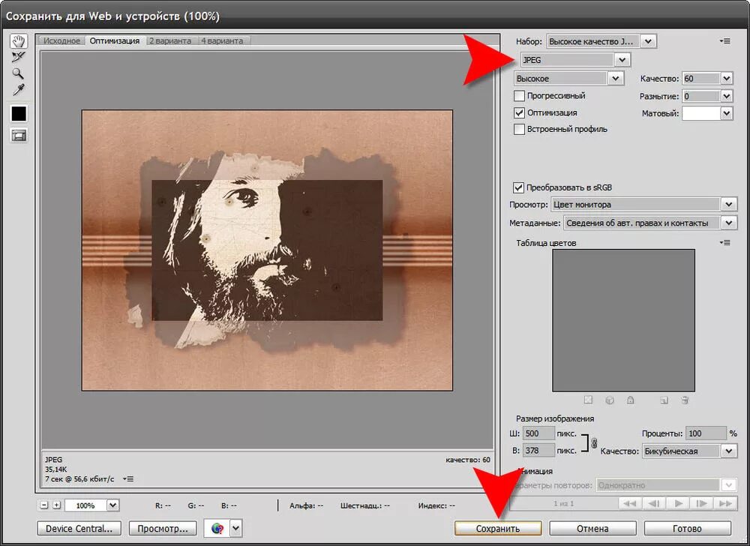750x546 pixels.
Task: Toggle slices visibility icon
Action: pos(19,135)
